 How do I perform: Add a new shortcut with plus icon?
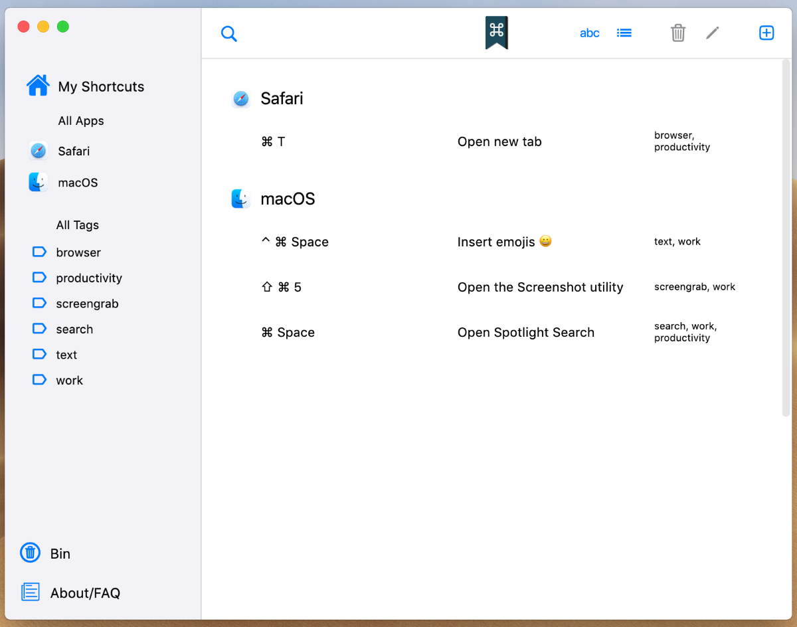pyautogui.click(x=766, y=33)
